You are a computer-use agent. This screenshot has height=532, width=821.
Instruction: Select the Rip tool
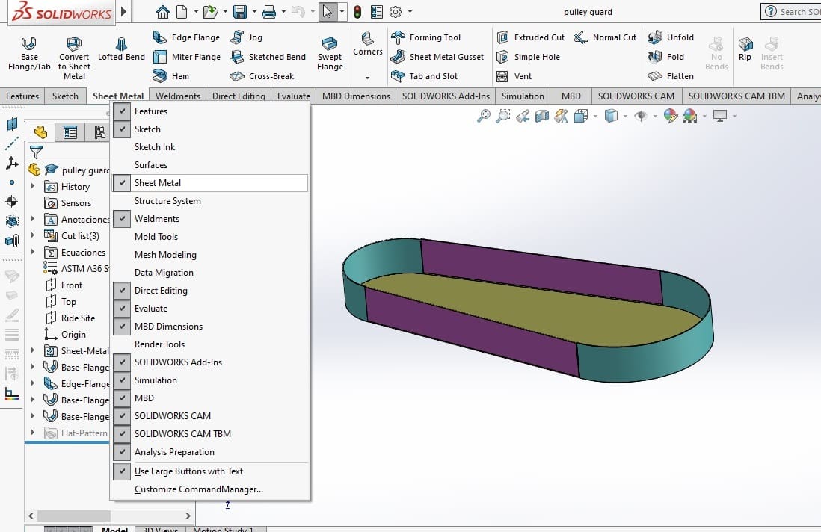745,49
